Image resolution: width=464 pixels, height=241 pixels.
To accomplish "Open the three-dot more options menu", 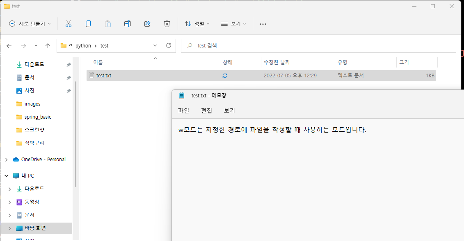I will 263,24.
